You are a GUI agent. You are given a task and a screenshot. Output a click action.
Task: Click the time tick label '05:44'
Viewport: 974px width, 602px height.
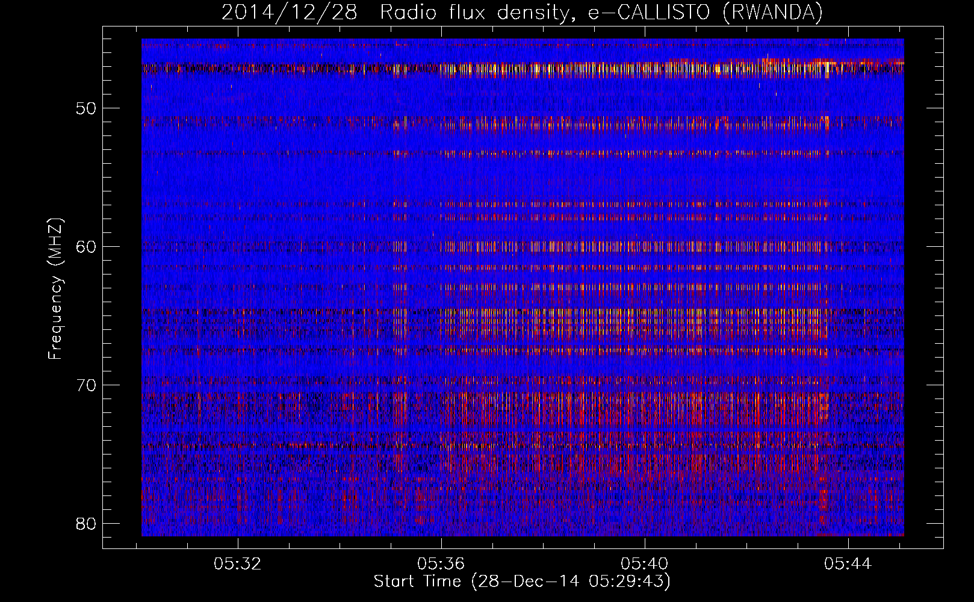(x=848, y=564)
